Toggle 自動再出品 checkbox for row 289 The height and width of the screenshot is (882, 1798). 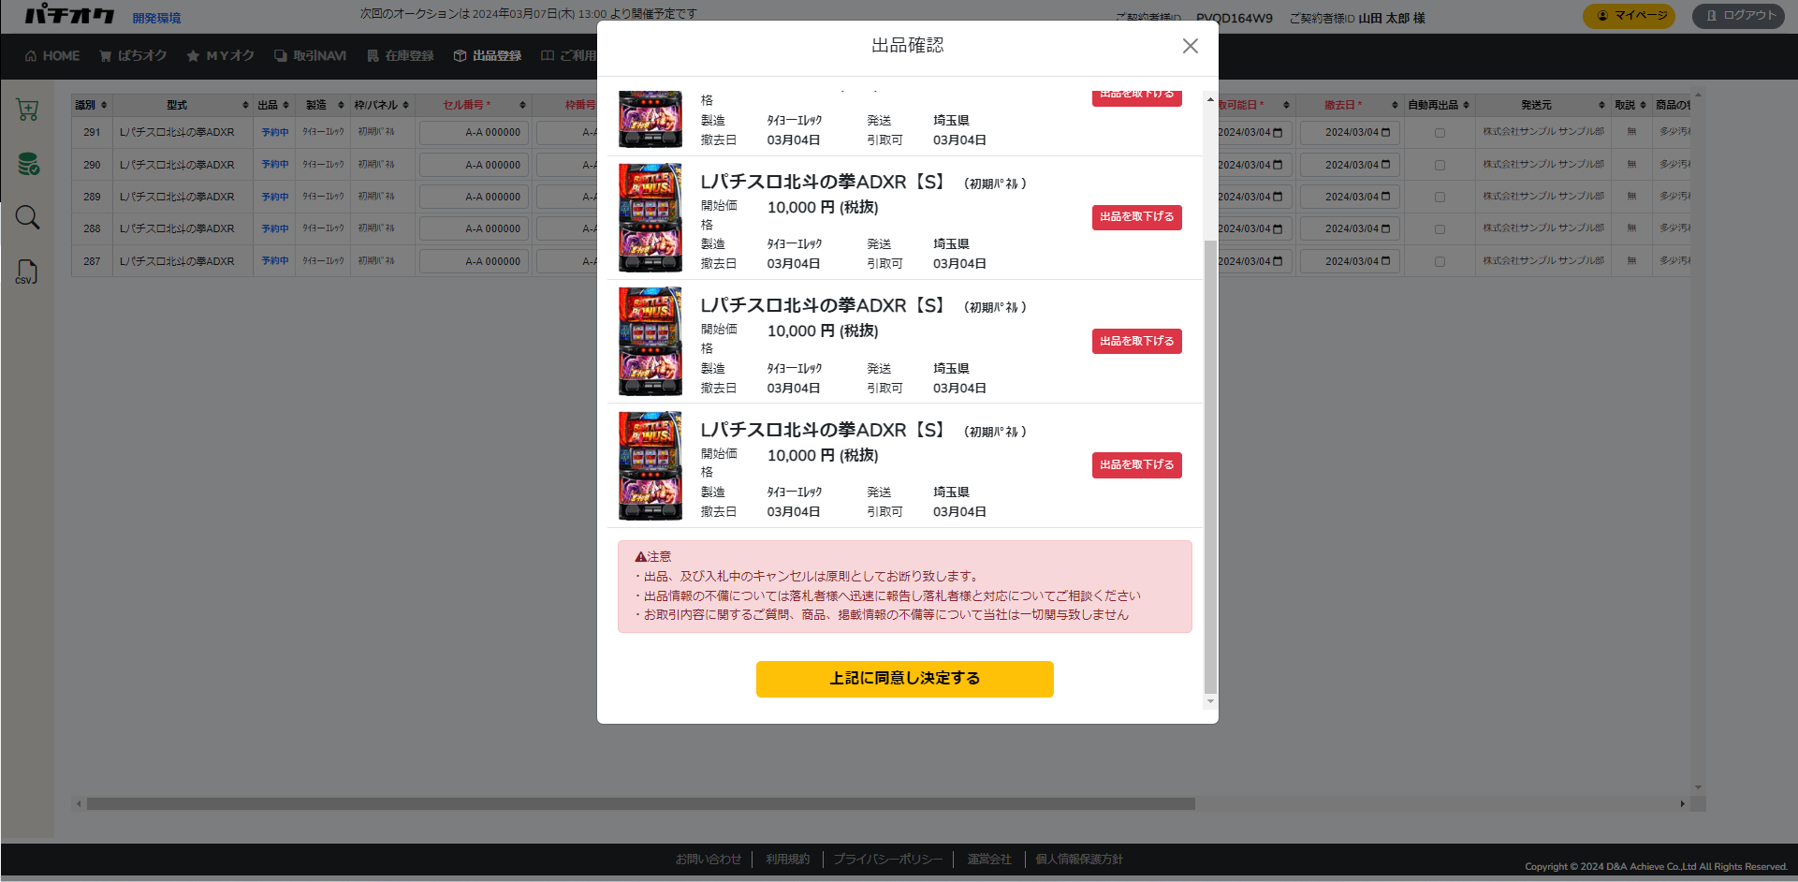pyautogui.click(x=1440, y=198)
